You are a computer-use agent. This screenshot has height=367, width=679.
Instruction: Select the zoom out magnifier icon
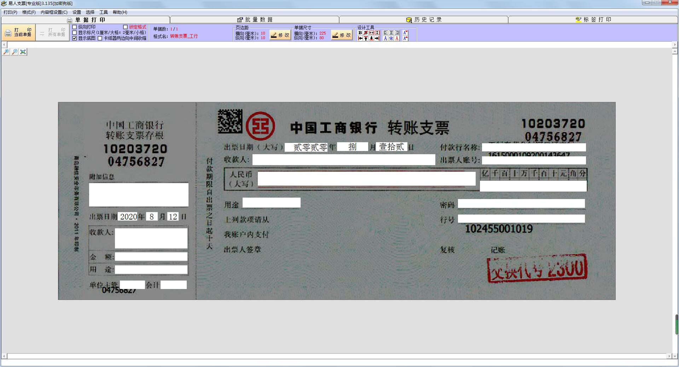point(15,52)
